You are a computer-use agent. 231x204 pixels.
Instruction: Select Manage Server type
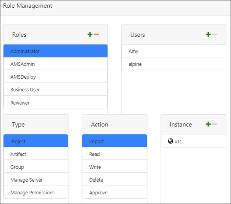pyautogui.click(x=36, y=180)
